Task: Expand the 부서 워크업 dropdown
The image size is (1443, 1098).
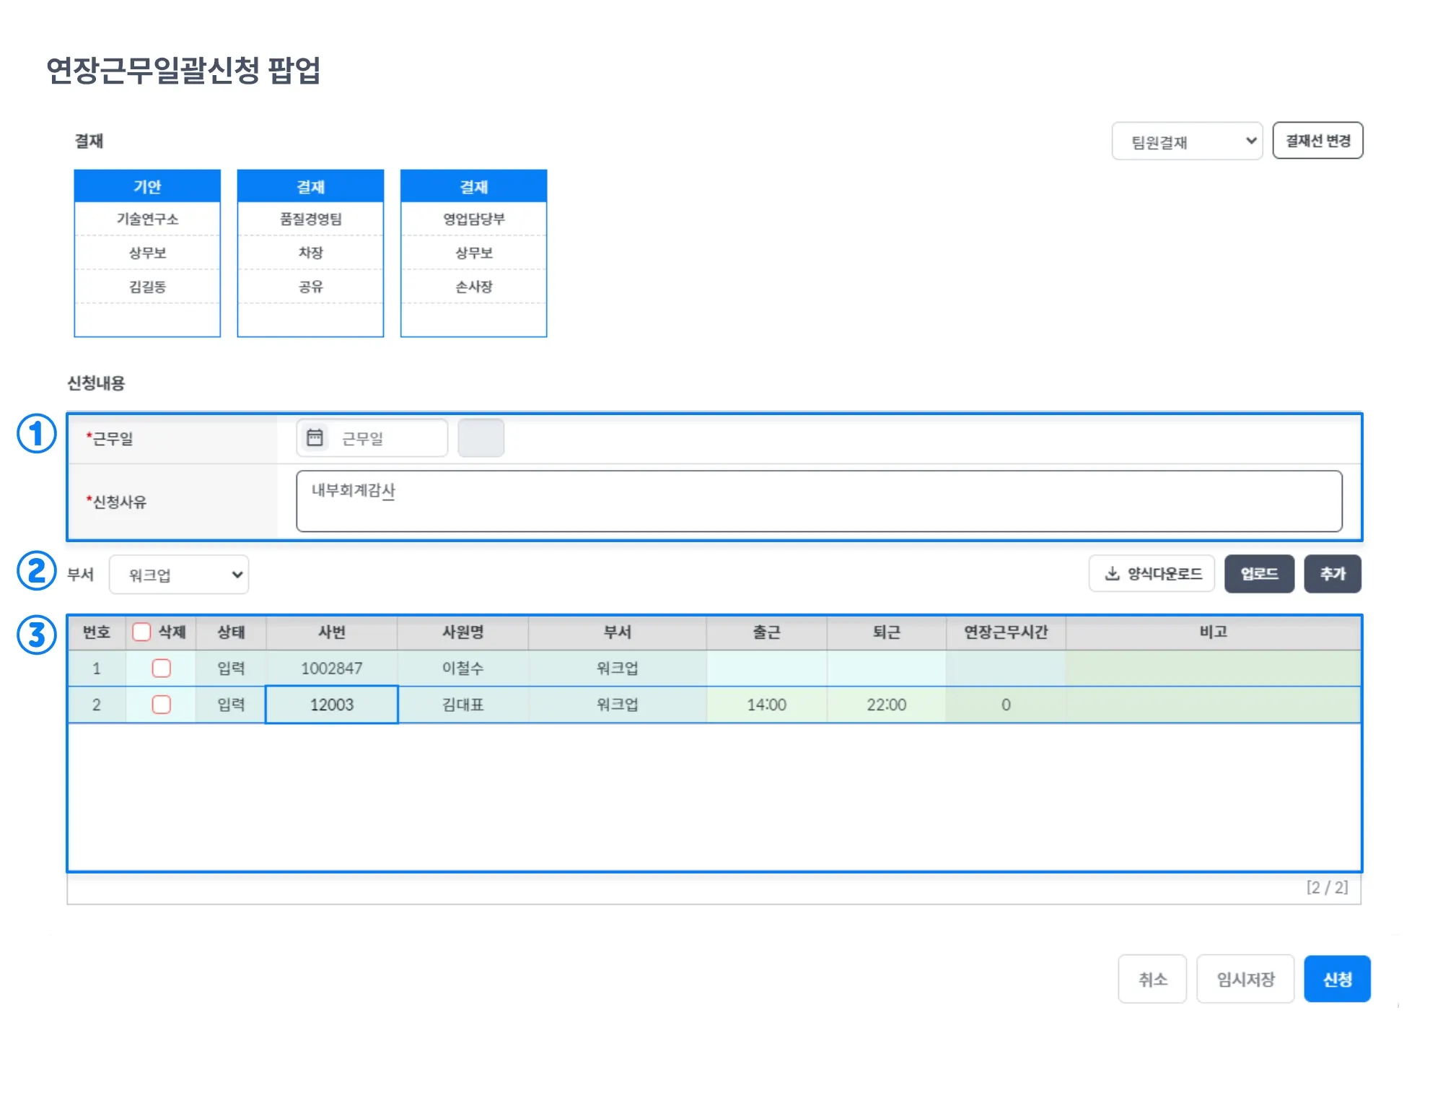Action: 179,575
